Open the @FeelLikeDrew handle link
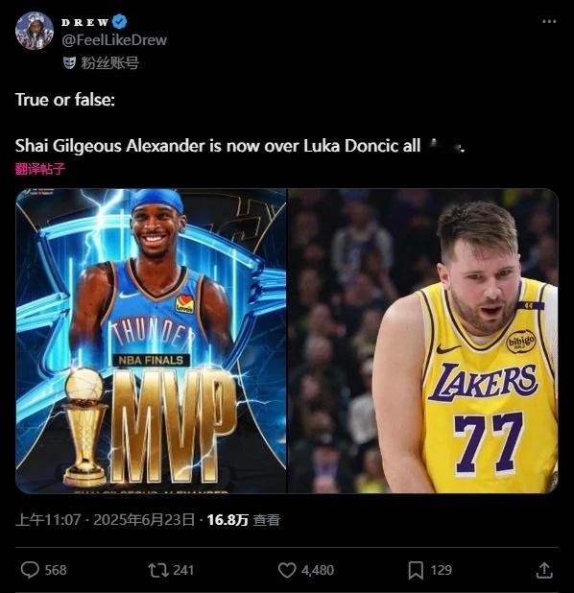This screenshot has width=574, height=593. point(114,40)
